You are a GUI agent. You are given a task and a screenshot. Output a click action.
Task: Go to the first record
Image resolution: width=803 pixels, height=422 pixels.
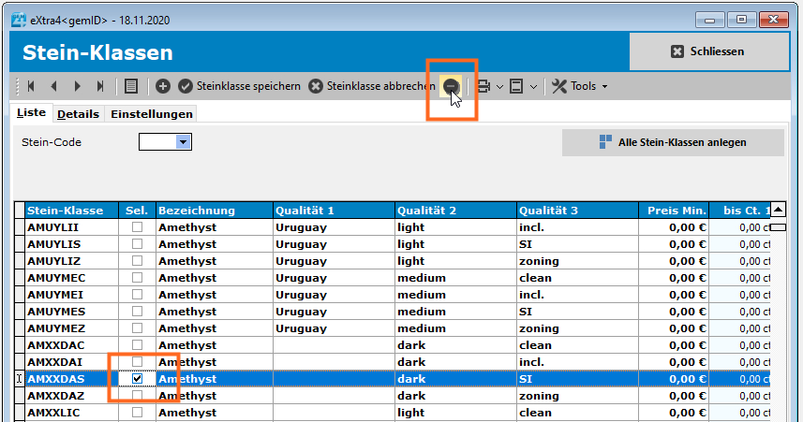[x=31, y=86]
